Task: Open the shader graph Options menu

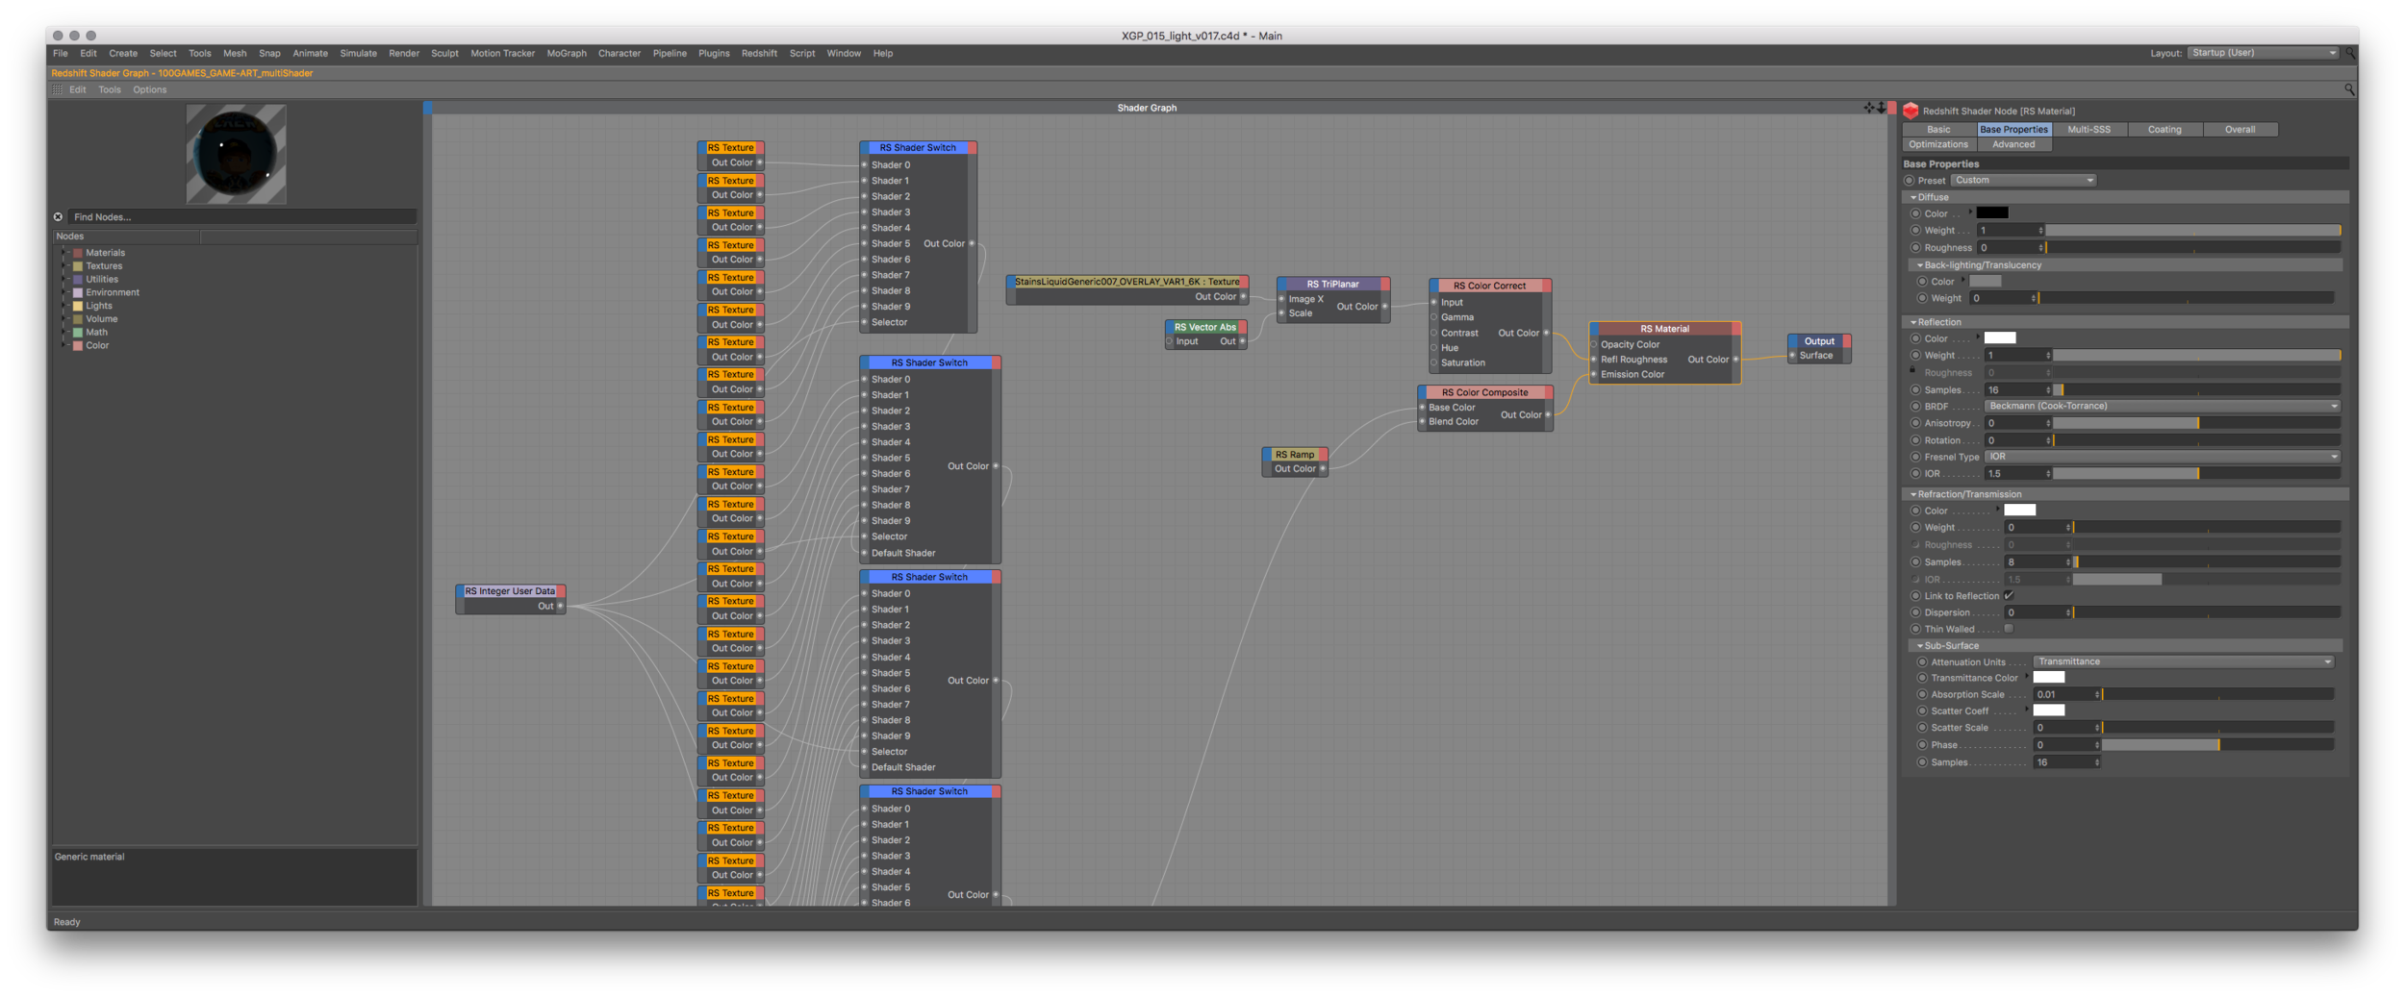Action: pos(149,89)
